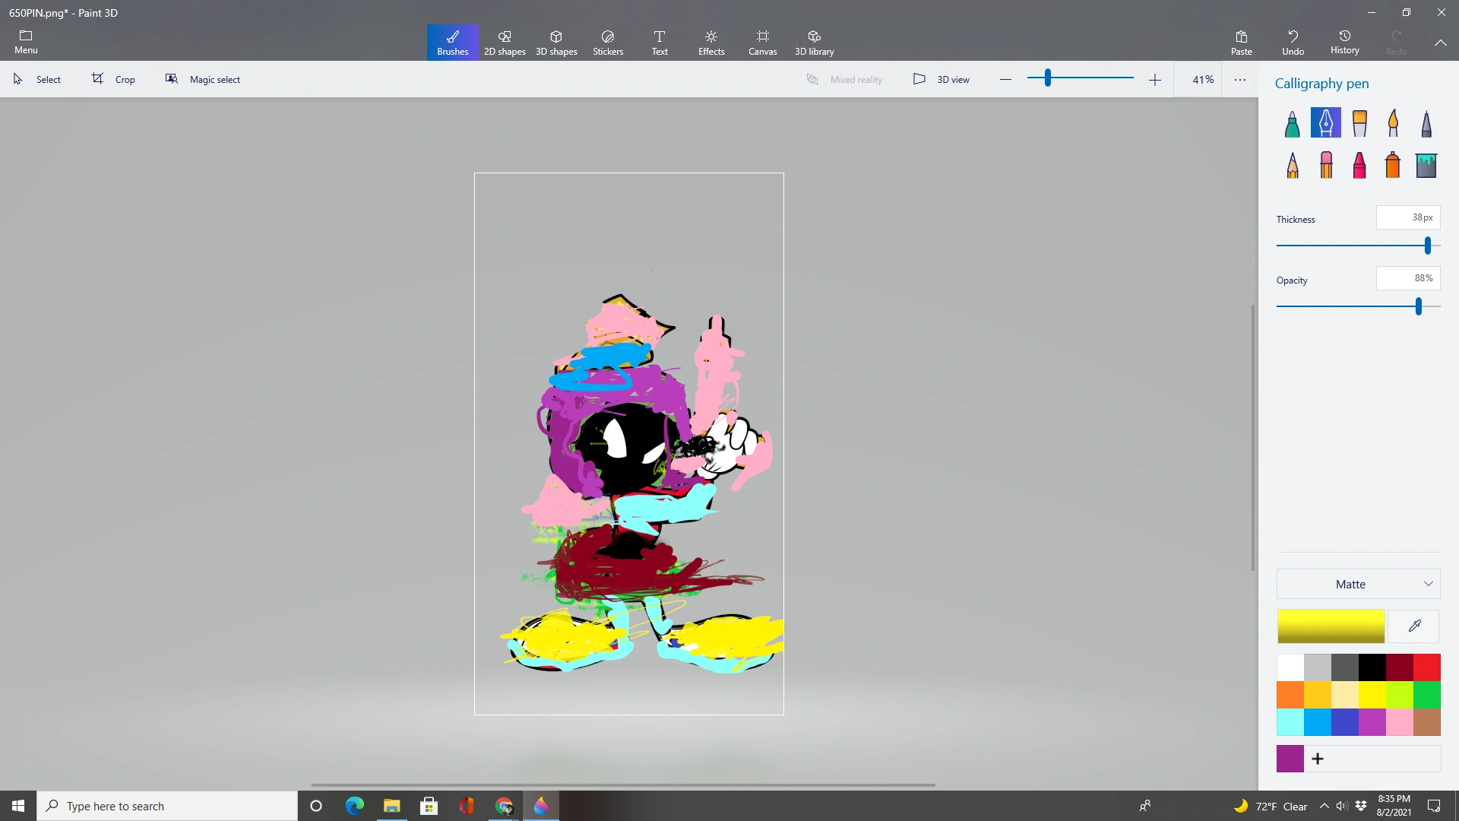Select the Spray can tool
The width and height of the screenshot is (1459, 821).
tap(1393, 165)
